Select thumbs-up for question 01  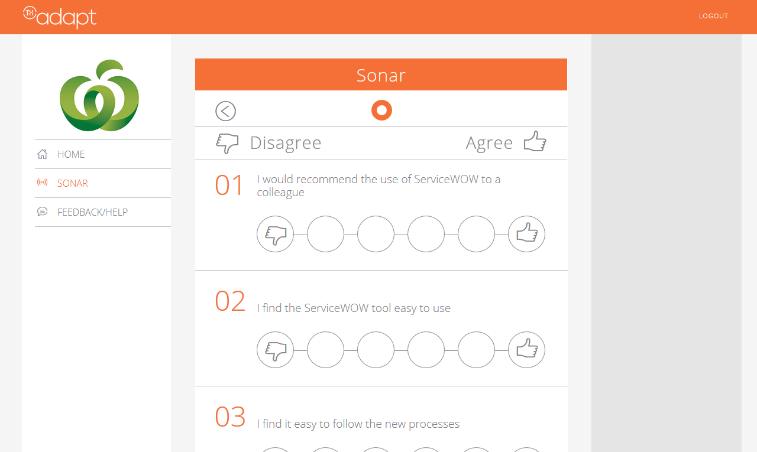(x=527, y=234)
